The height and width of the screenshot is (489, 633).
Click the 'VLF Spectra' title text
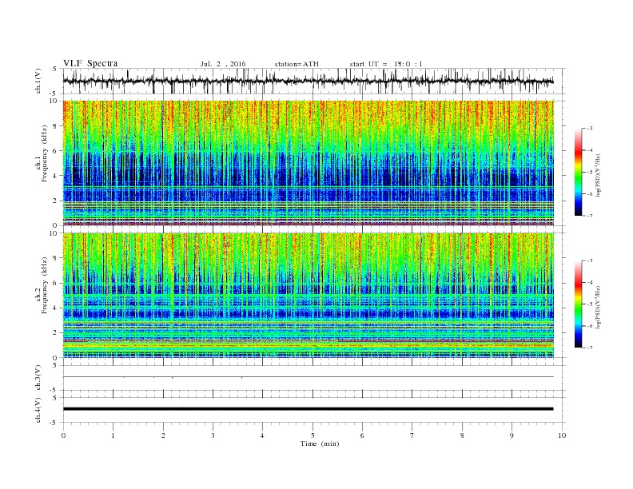click(x=90, y=63)
